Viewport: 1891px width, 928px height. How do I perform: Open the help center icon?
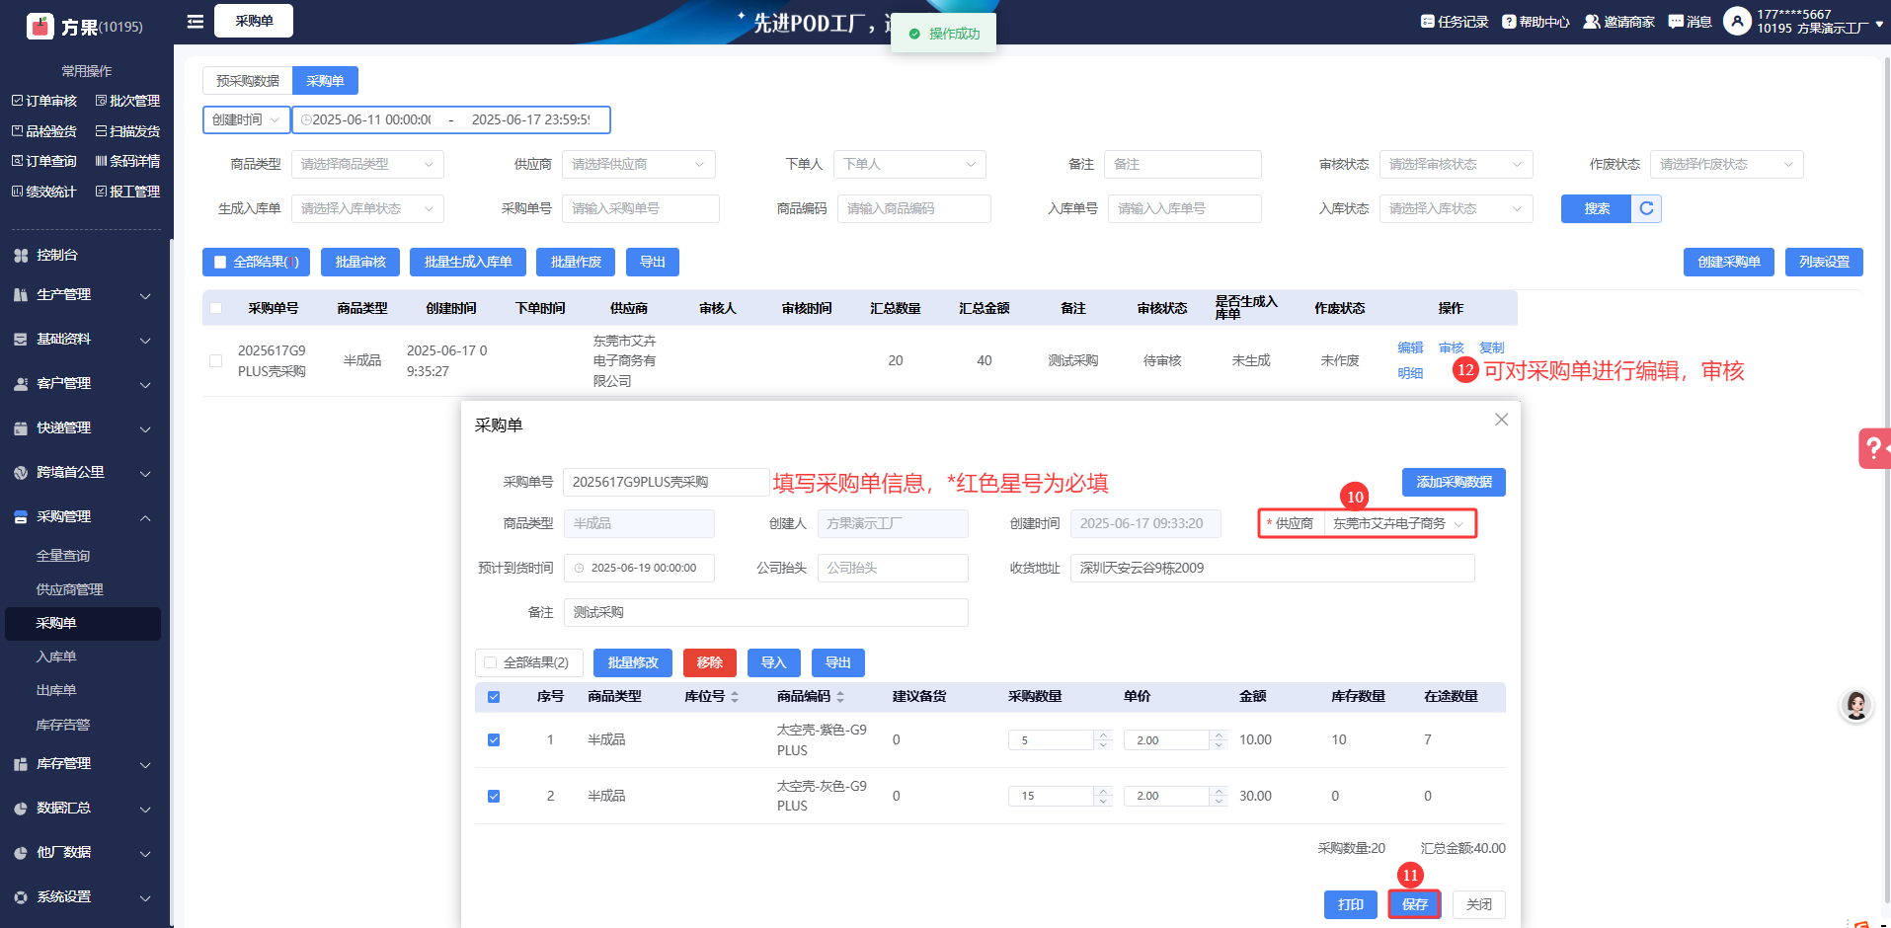click(1509, 22)
